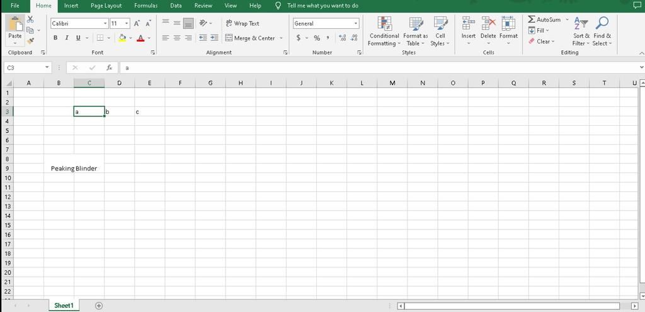This screenshot has width=645, height=312.
Task: Select row 12 header
Action: [7, 197]
